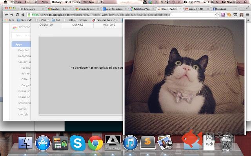Click the browser back arrow
Viewport: 251px width, 156px height.
coord(6,15)
